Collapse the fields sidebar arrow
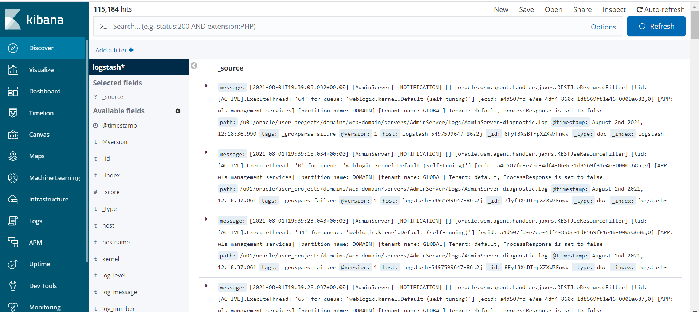Viewport: 699px width, 312px height. tap(194, 65)
